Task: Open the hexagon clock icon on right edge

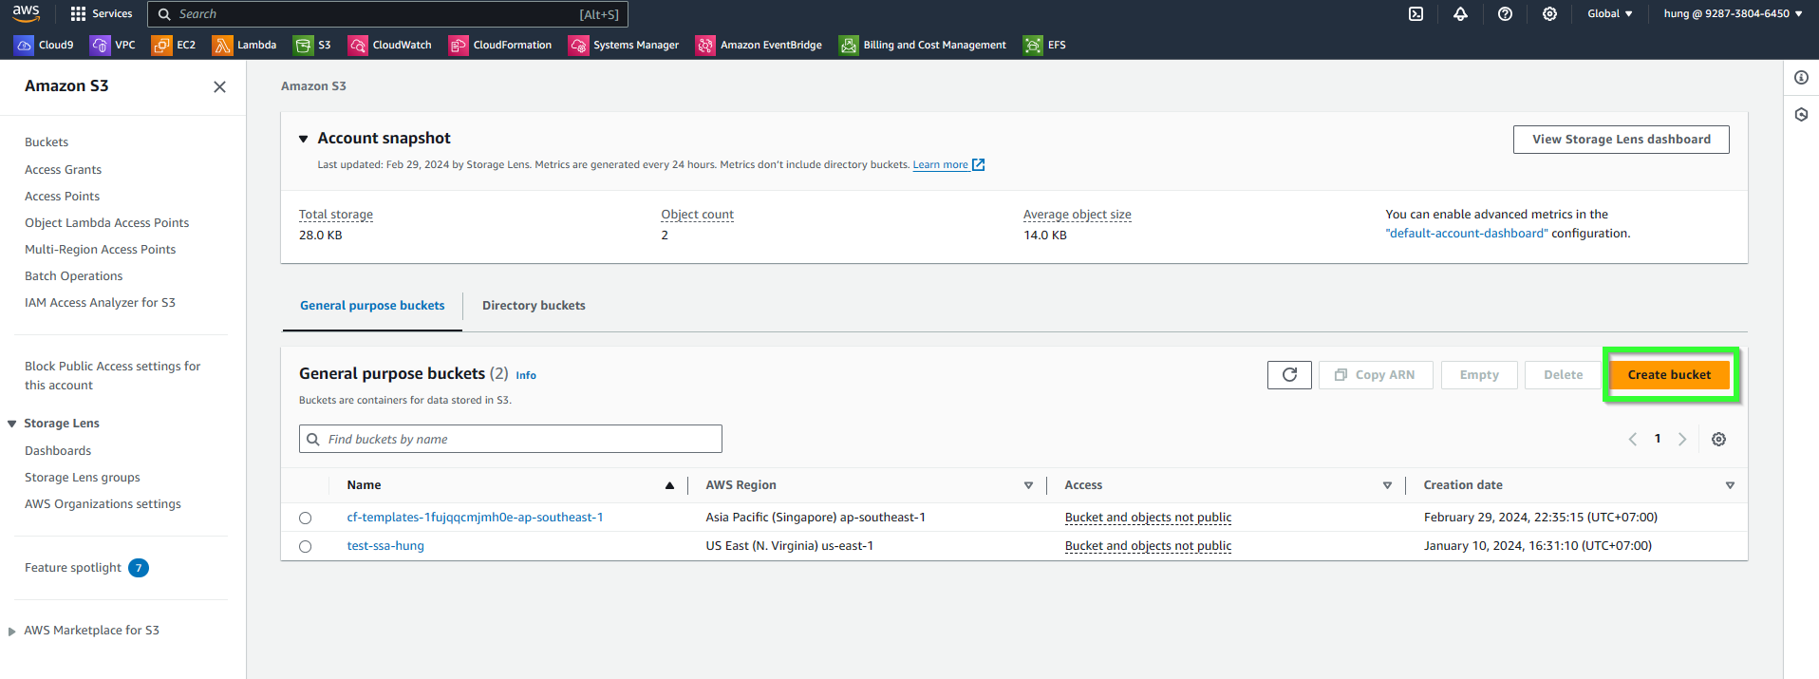Action: [x=1801, y=115]
